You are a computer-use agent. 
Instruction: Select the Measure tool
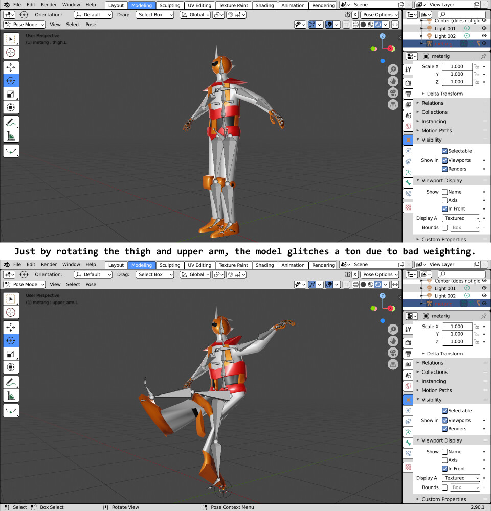(x=12, y=136)
